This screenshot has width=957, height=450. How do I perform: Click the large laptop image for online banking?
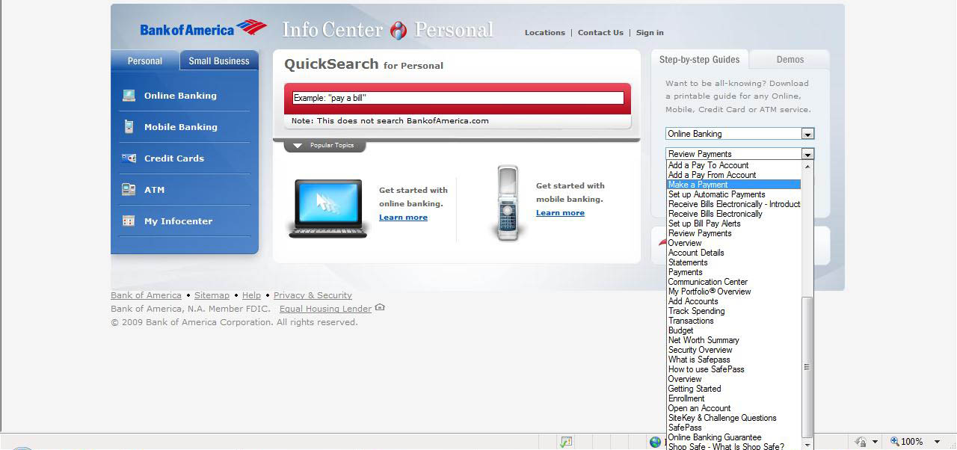[328, 208]
